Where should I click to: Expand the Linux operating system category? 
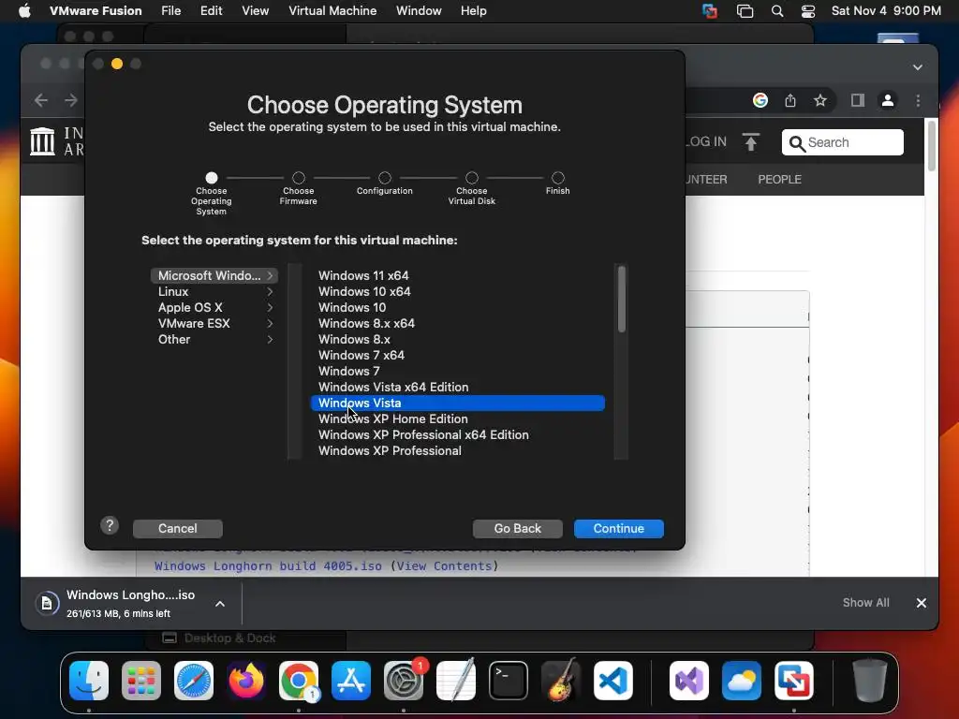[x=214, y=292]
